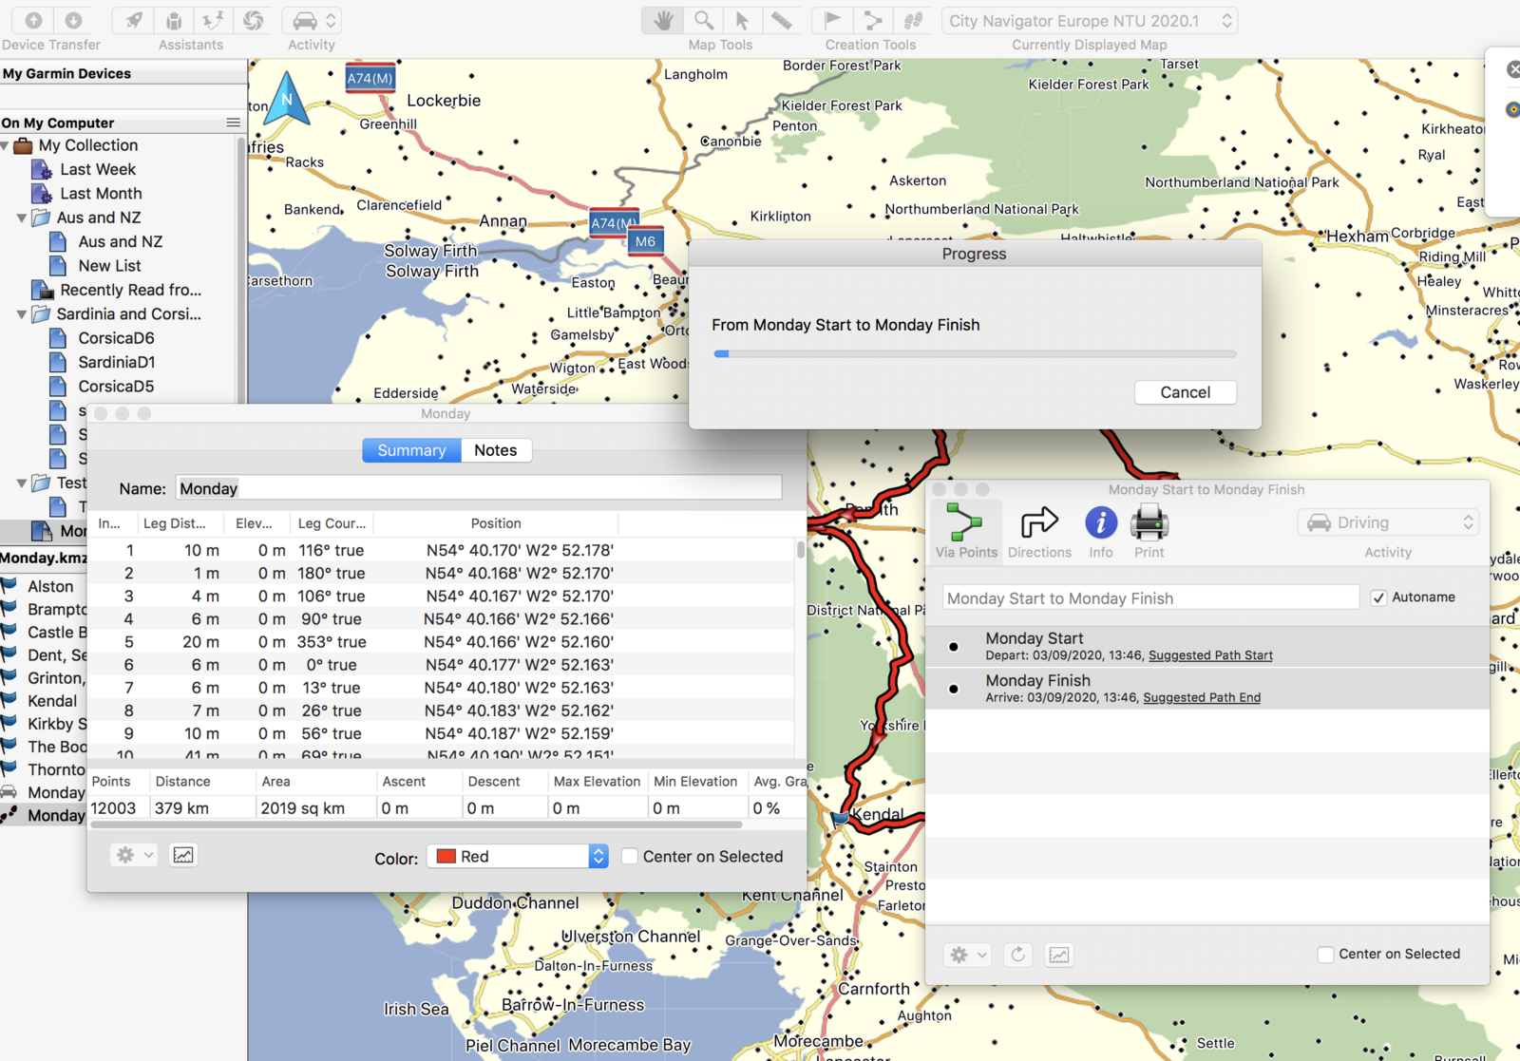The height and width of the screenshot is (1061, 1520).
Task: Toggle Center on Selected in route window
Action: [x=1325, y=955]
